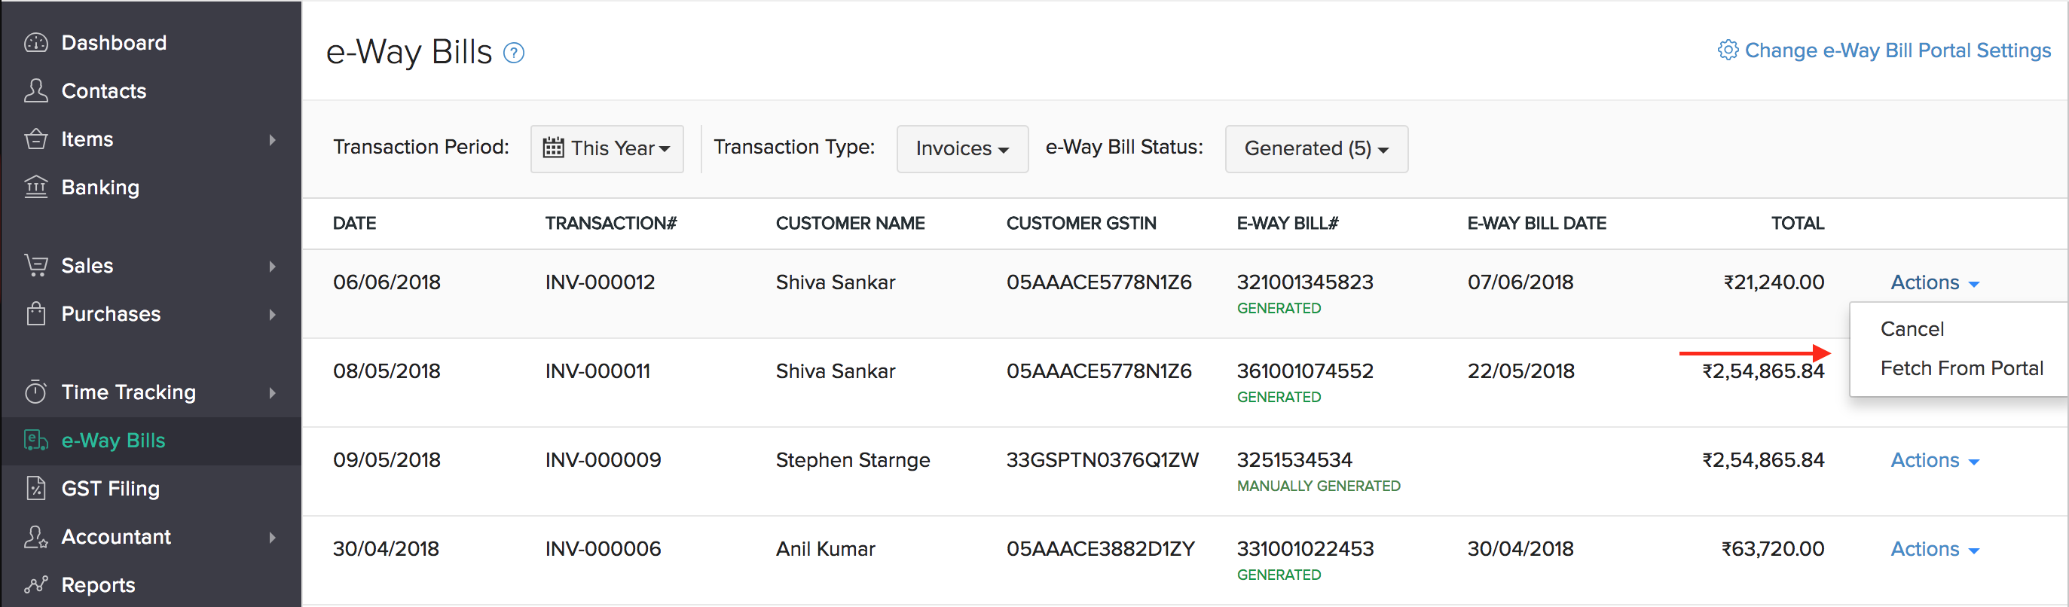This screenshot has height=607, width=2069.
Task: Click the GST Filing document icon
Action: click(36, 488)
